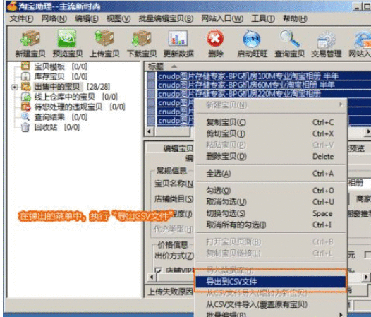Click the 上传宝贝 upload icon
The image size is (371, 317).
104,44
